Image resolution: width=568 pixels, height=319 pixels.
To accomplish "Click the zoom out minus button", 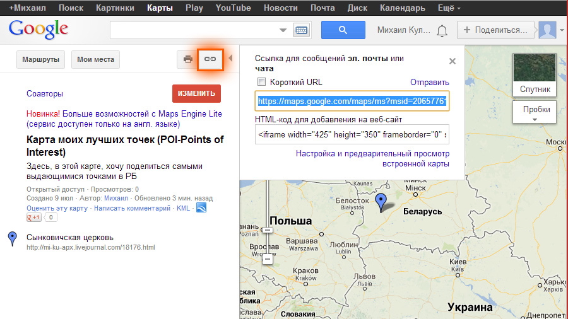I will click(x=268, y=258).
